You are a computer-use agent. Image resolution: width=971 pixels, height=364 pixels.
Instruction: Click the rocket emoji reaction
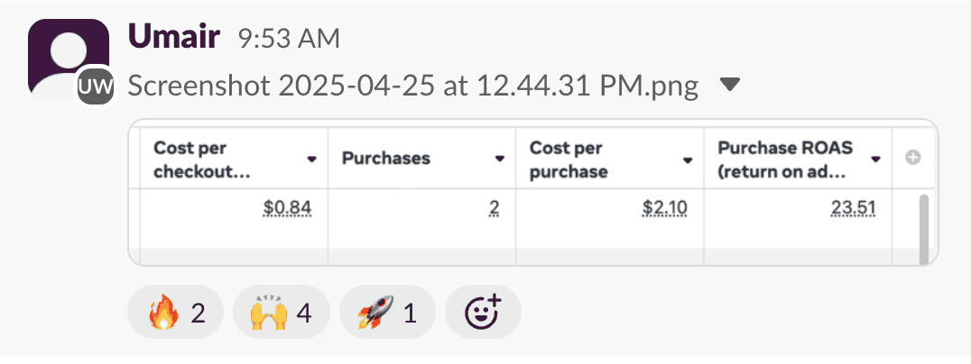tap(387, 313)
